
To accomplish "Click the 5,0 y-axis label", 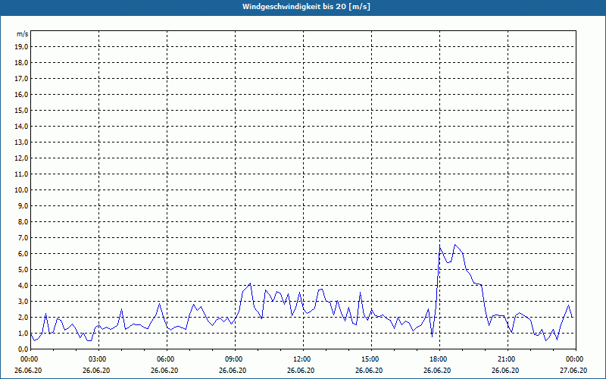I will click(x=23, y=270).
